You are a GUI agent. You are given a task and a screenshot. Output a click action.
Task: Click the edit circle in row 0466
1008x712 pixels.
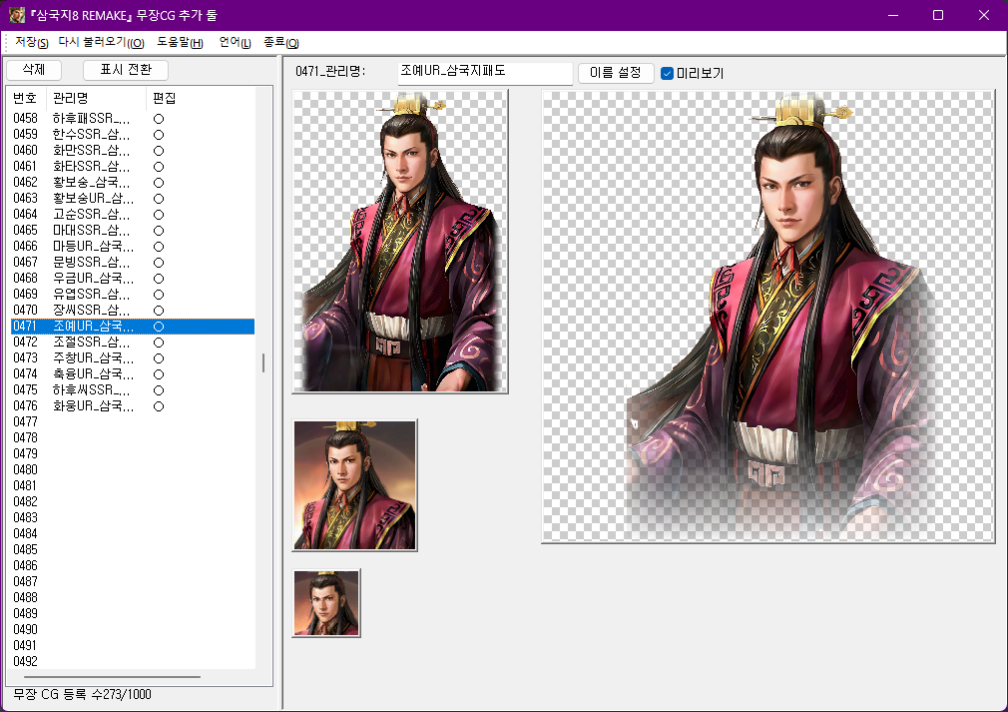[x=159, y=247]
